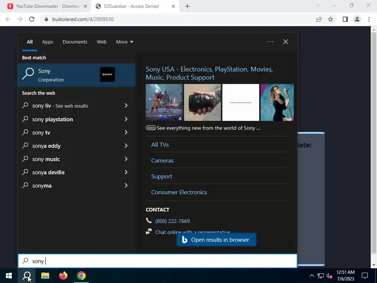Click the taskbar search magnifier icon
377x283 pixels.
click(x=27, y=276)
